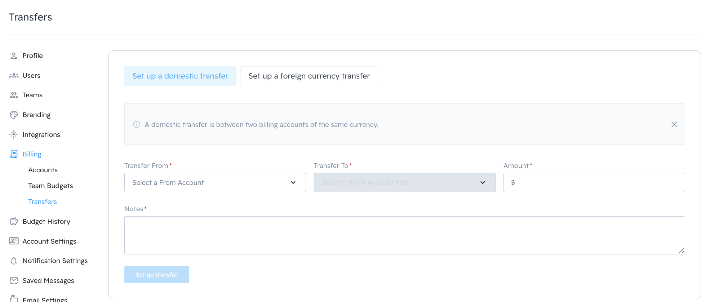Click the Profile person icon

click(14, 55)
